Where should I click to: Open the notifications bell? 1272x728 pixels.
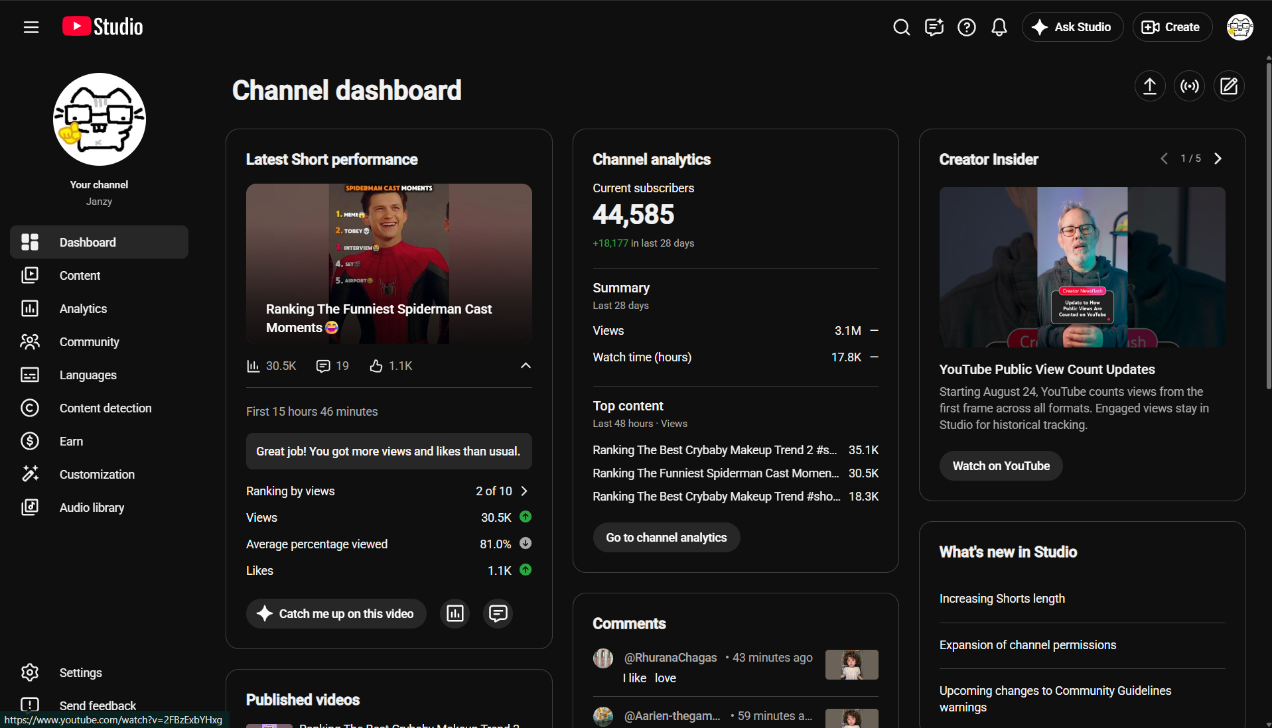[x=999, y=27]
